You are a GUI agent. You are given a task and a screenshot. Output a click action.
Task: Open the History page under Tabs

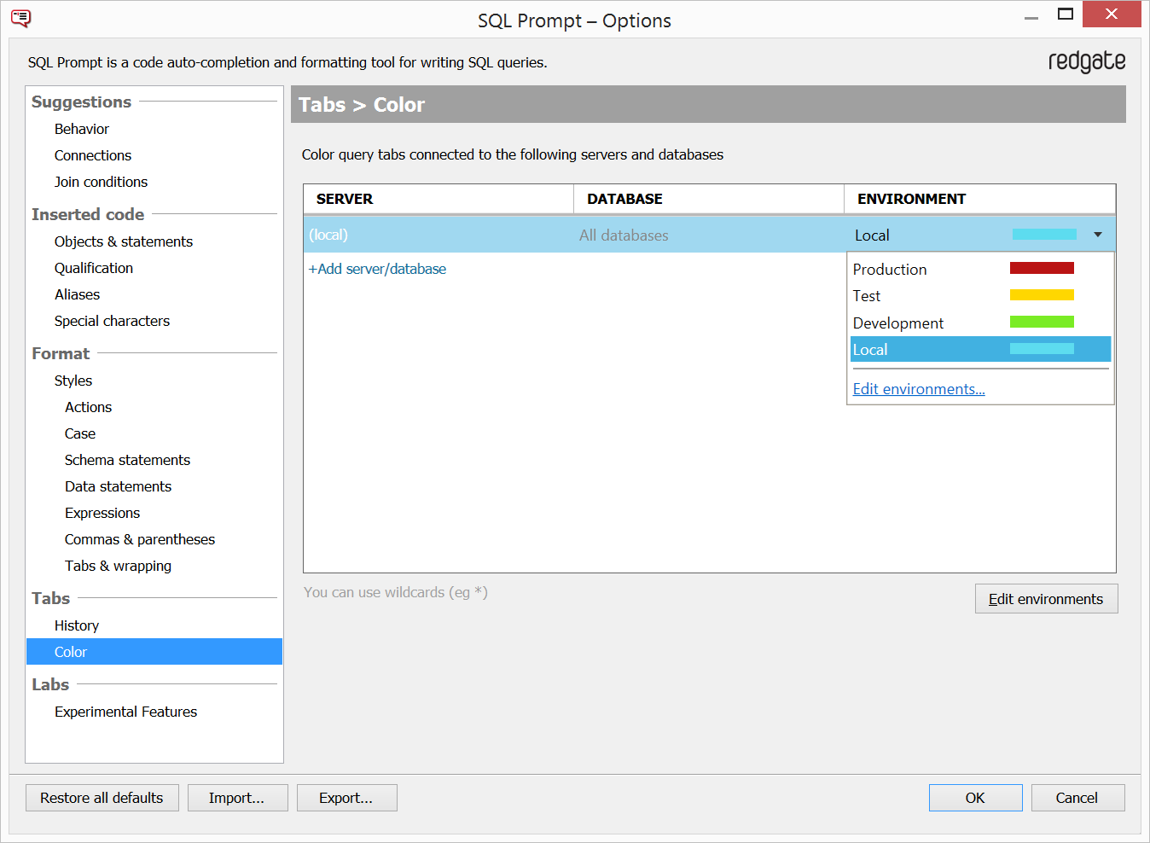coord(77,625)
